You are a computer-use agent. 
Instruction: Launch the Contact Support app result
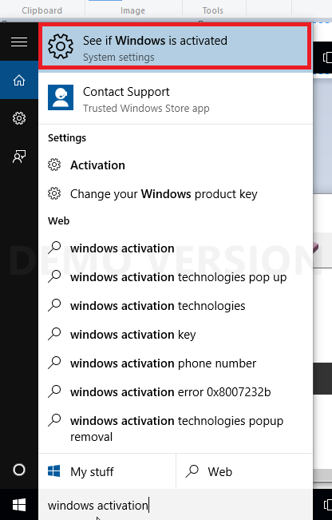[176, 98]
